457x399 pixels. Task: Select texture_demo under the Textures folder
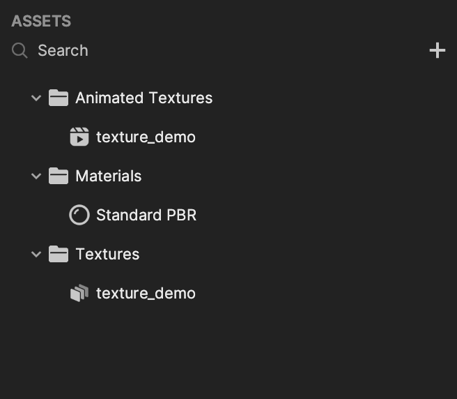(x=146, y=294)
